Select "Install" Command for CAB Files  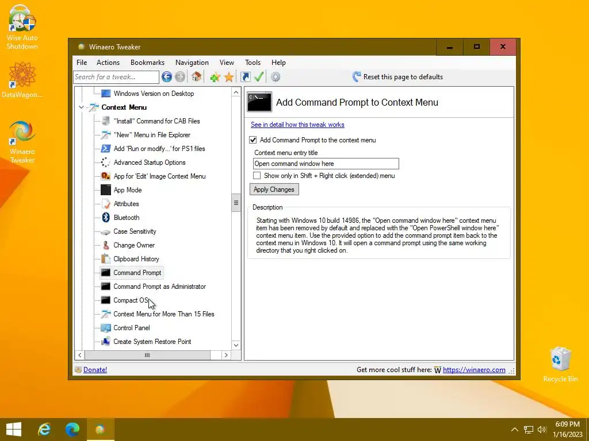coord(156,121)
